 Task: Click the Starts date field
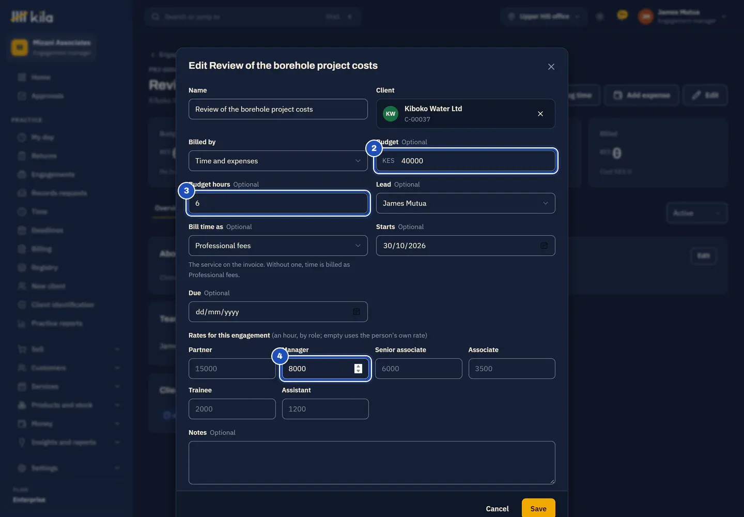[x=466, y=246]
